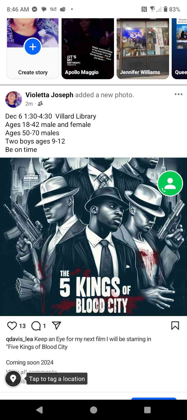Tap the Android back navigation button

pos(39,410)
